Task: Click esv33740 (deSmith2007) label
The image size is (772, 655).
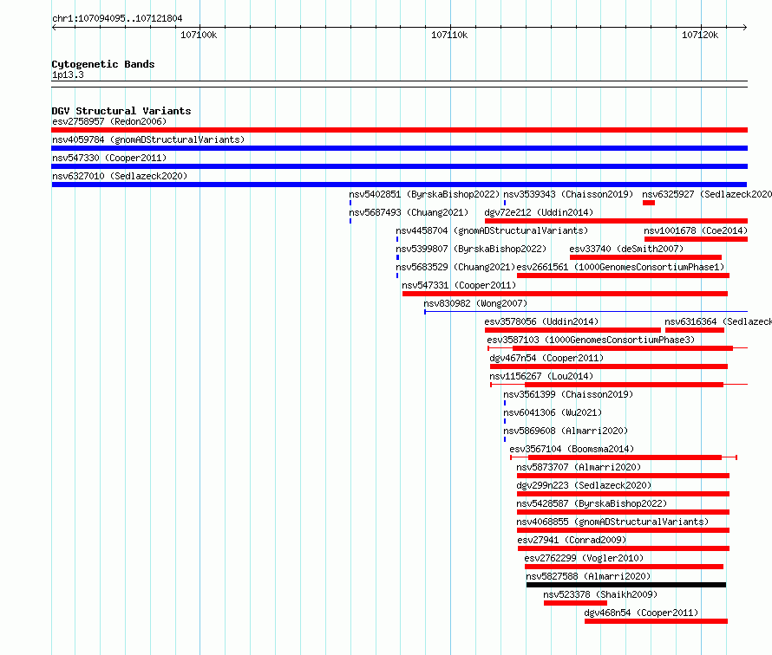Action: 626,249
